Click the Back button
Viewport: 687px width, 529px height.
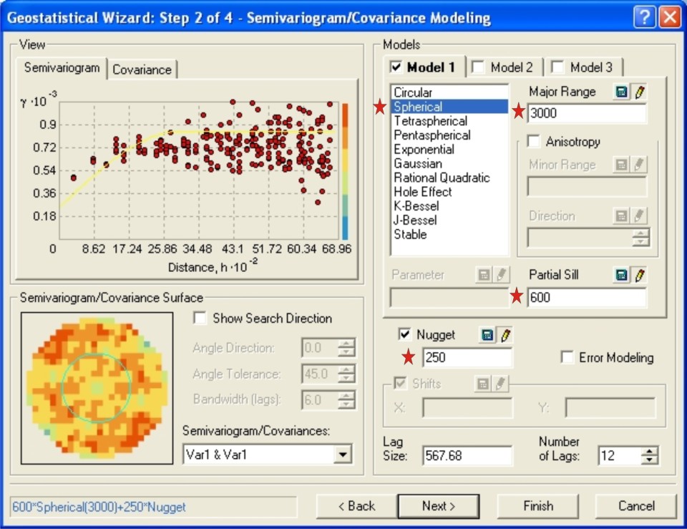click(x=356, y=506)
